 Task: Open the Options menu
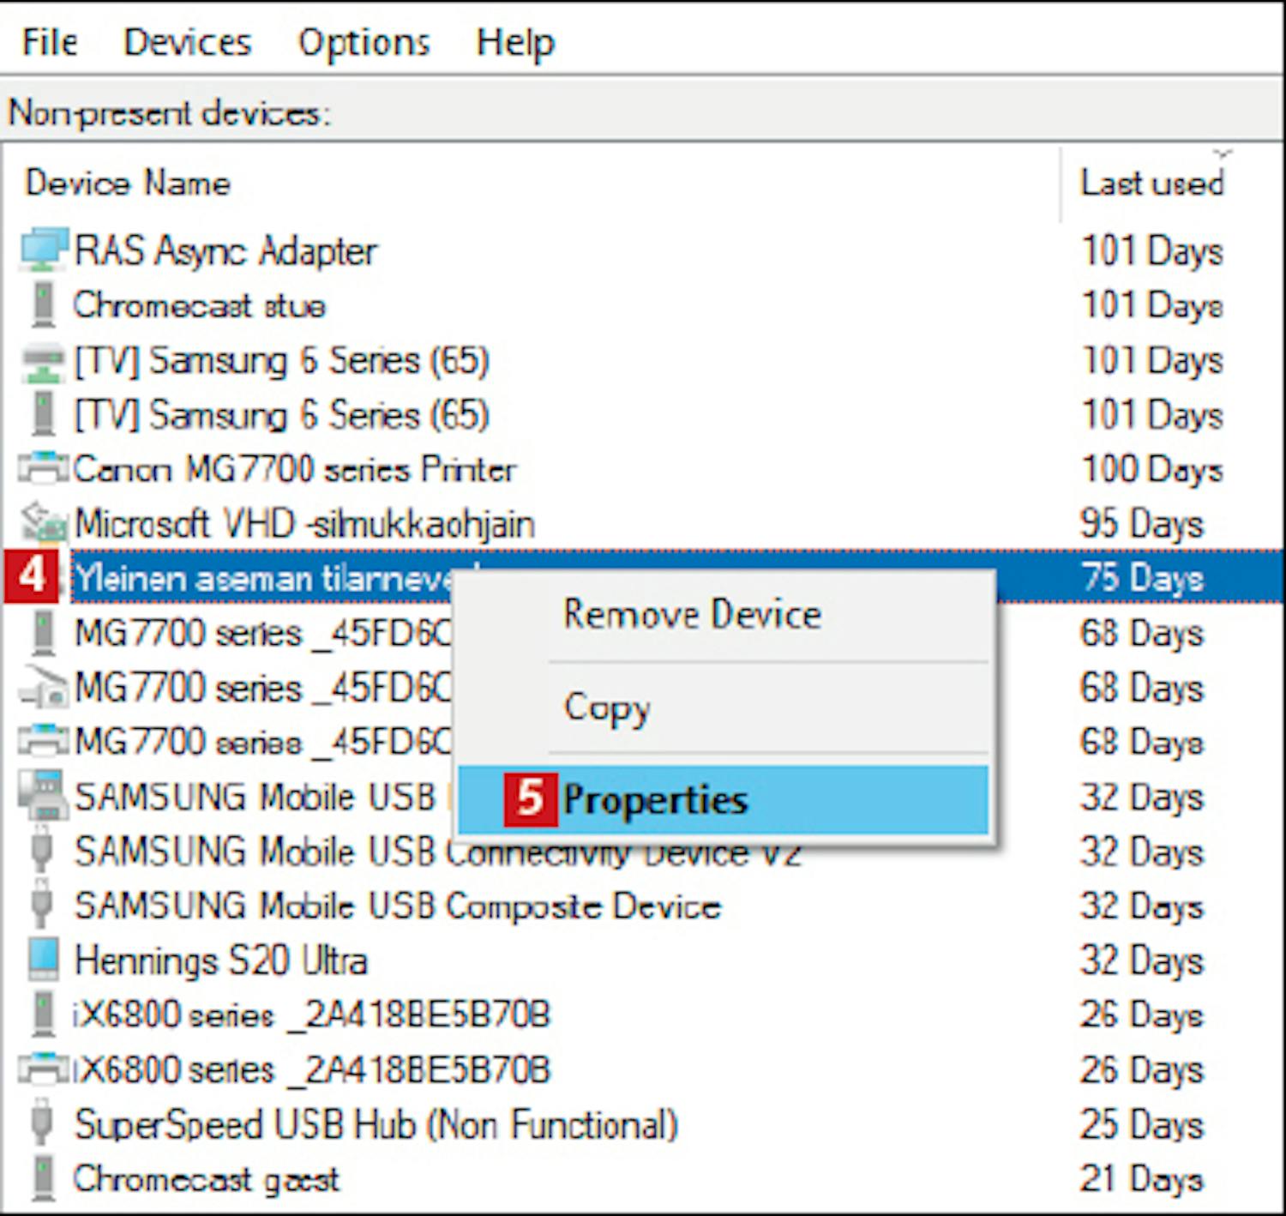tap(364, 42)
